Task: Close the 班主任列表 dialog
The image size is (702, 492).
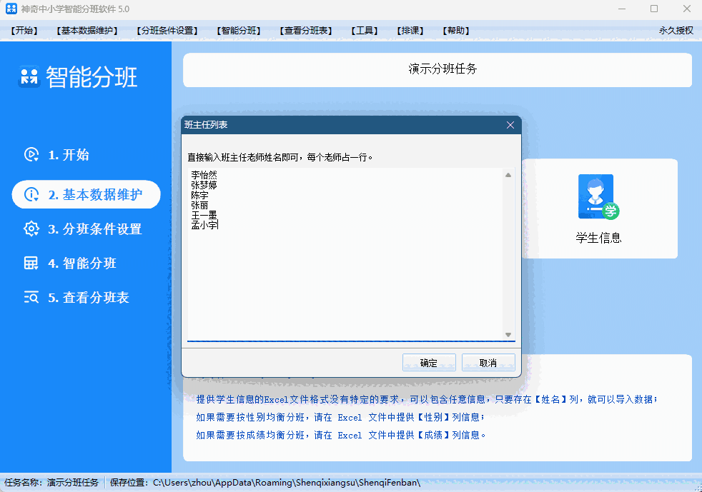Action: click(x=510, y=124)
